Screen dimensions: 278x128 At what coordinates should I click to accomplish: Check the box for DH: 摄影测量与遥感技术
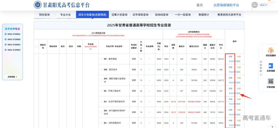[x=102, y=80]
